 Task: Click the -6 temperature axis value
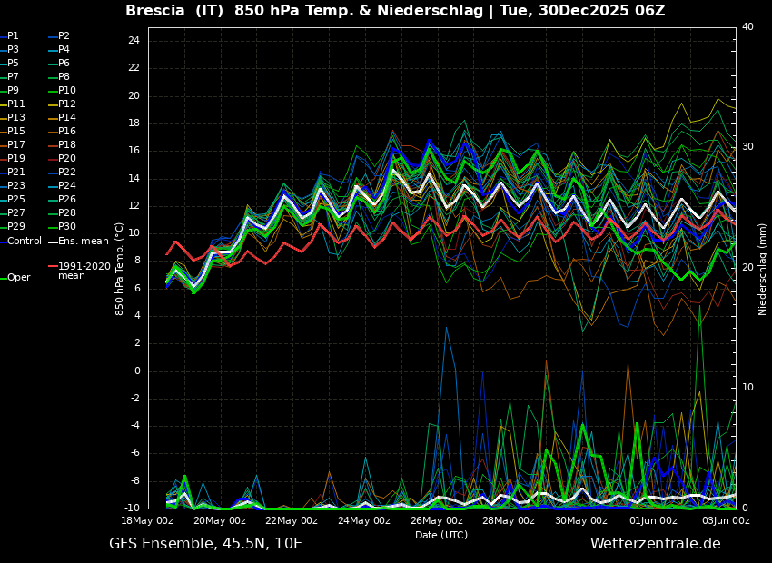pos(135,453)
